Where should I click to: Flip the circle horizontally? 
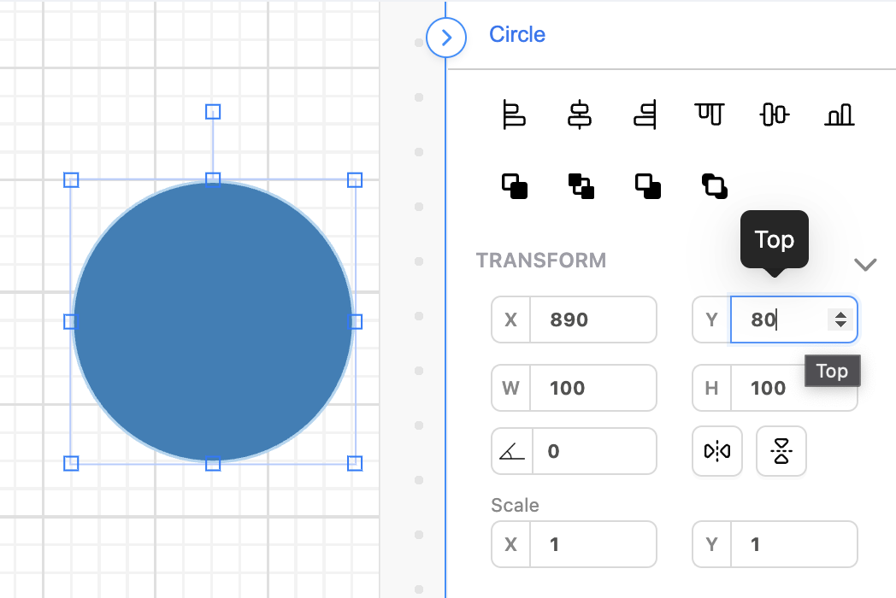(716, 451)
